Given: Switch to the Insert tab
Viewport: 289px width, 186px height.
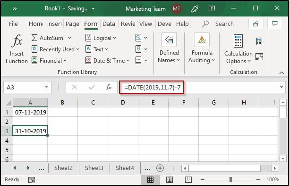Looking at the screenshot, I should tap(54, 24).
